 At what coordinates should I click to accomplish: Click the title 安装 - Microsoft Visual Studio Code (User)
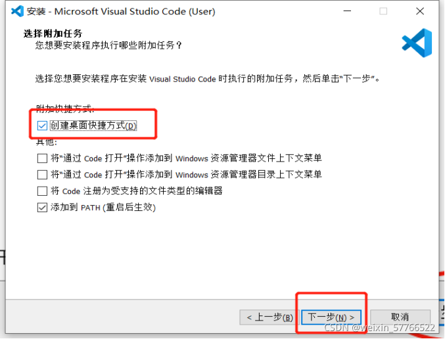click(121, 11)
